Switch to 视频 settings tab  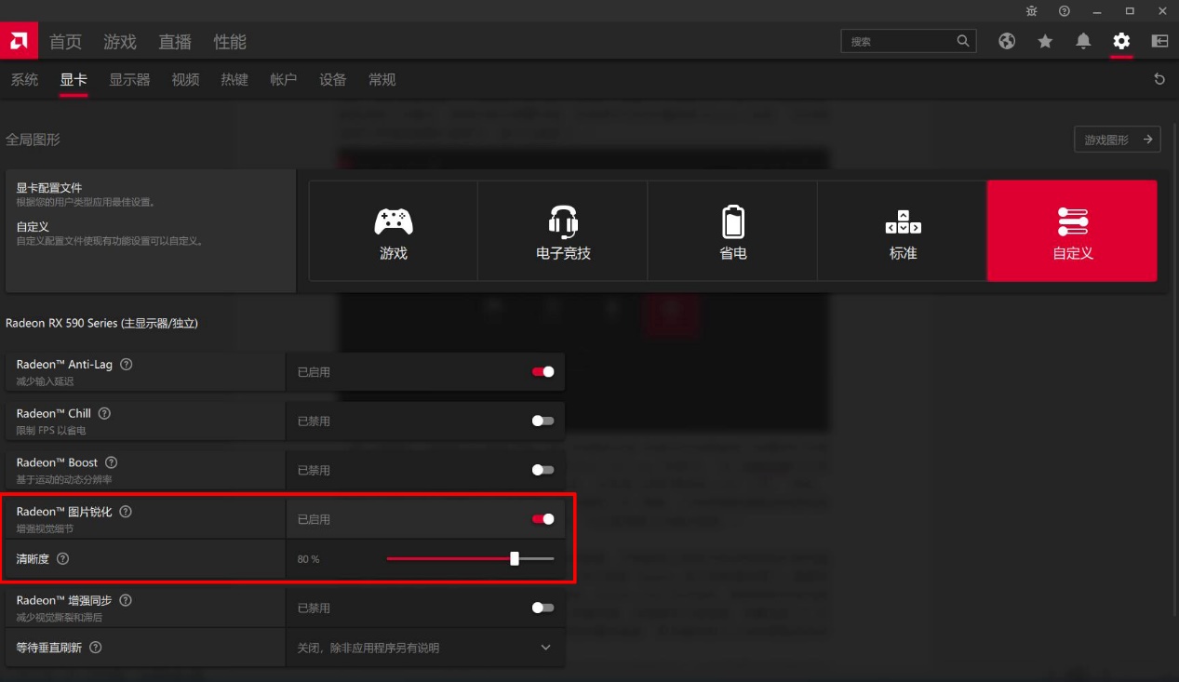point(185,80)
